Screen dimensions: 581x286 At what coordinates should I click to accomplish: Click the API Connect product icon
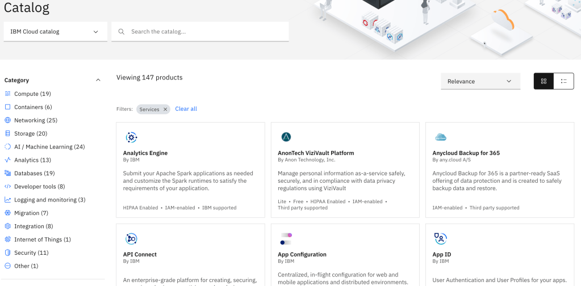click(131, 239)
